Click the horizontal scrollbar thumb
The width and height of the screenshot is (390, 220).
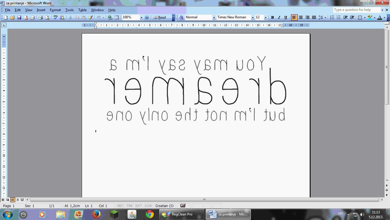pos(204,200)
